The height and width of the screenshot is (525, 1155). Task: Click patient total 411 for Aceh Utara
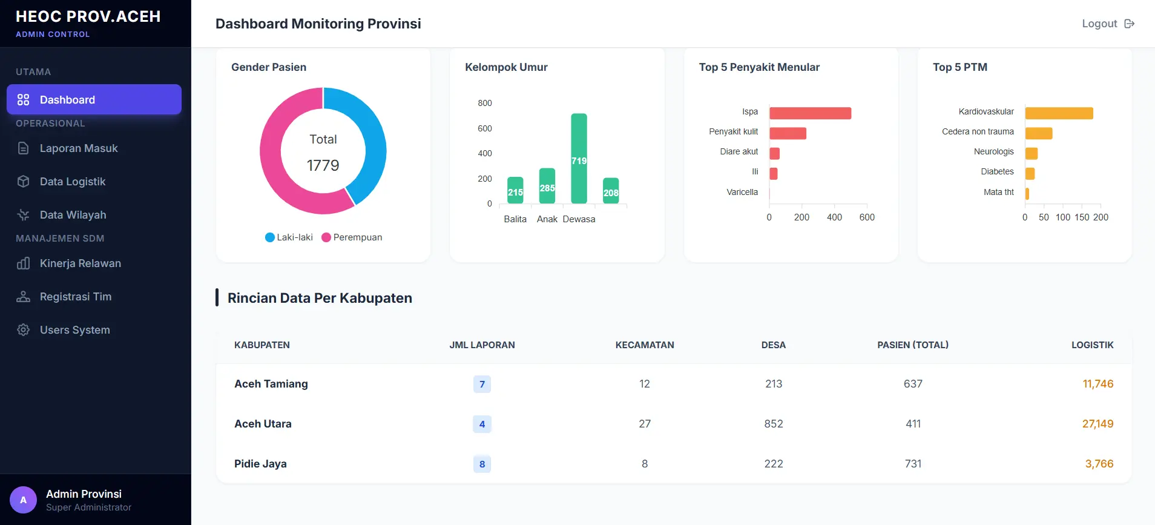[x=913, y=424]
